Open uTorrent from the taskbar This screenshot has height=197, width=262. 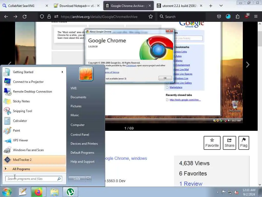[x=70, y=192]
